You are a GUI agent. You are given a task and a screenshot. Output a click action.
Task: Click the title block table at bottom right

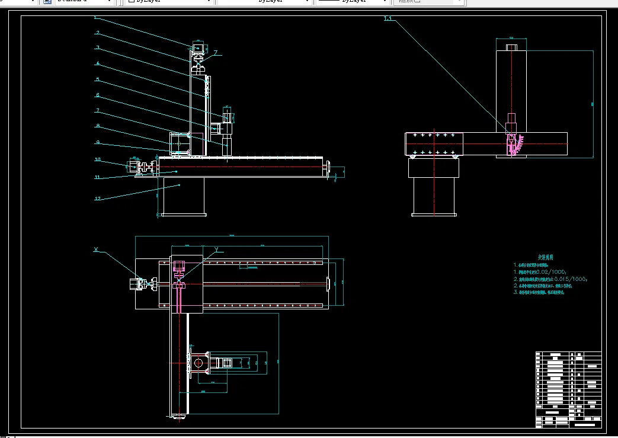tap(568, 389)
